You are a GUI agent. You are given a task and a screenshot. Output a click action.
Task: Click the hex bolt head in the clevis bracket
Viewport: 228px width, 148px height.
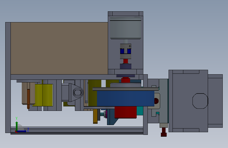click(x=78, y=92)
